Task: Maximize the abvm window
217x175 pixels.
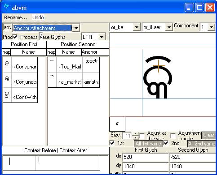Action: click(199, 7)
